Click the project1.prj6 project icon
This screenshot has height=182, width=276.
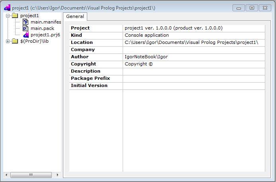point(26,35)
